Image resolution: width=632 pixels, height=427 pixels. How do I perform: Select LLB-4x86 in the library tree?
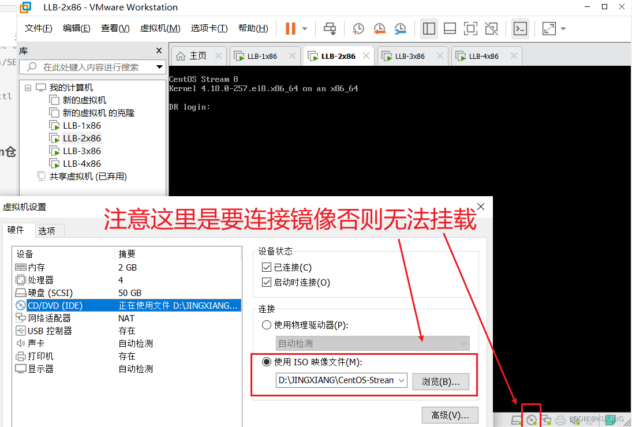click(82, 163)
